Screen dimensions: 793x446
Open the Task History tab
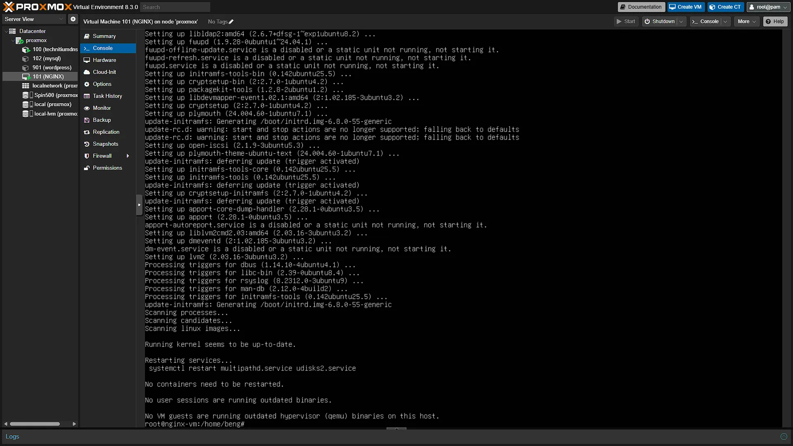click(x=108, y=96)
